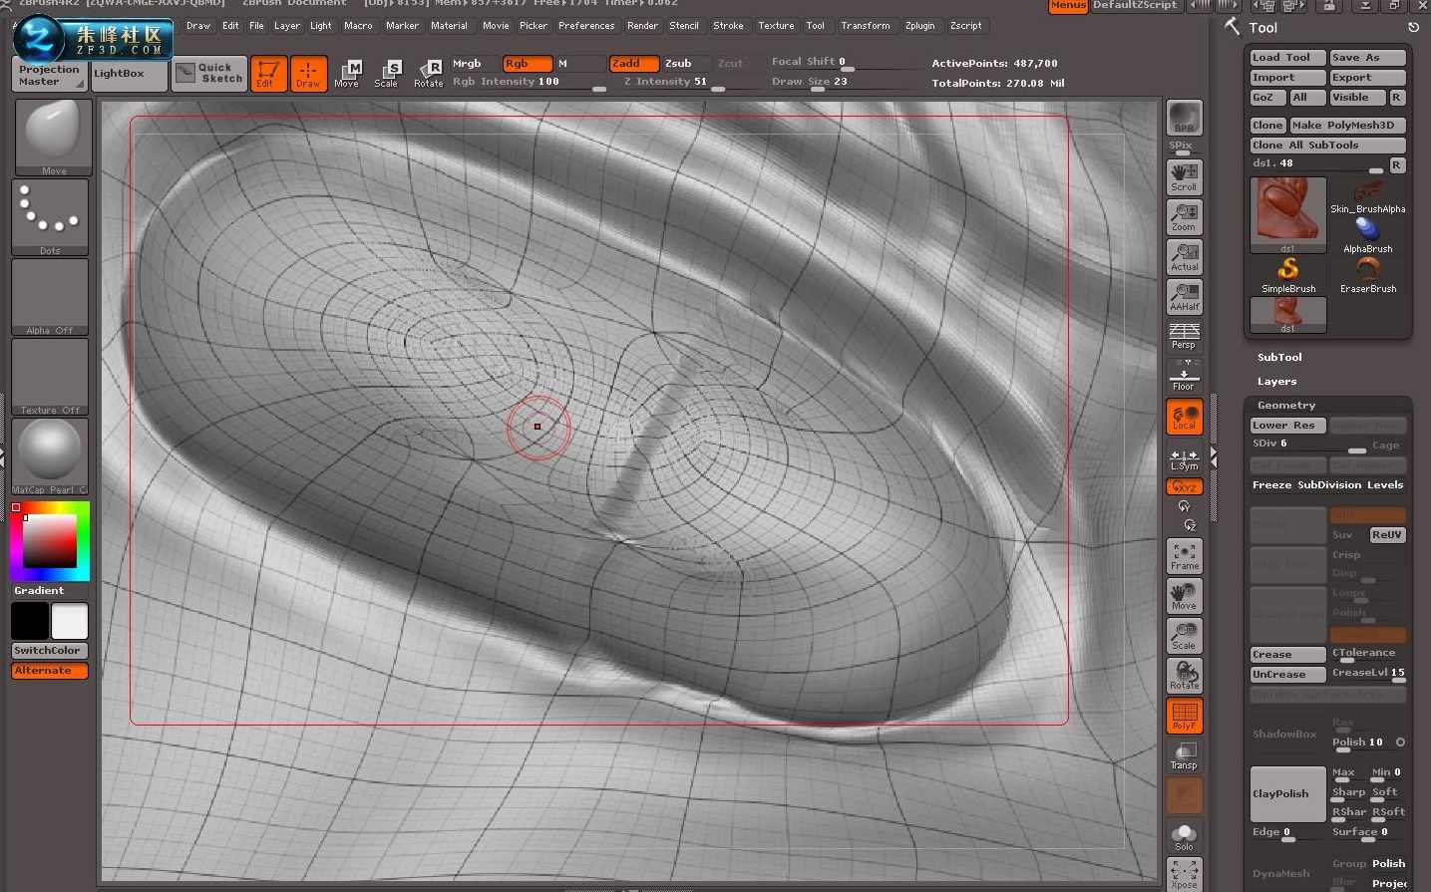Select the SimpleBrush thumbnail in Tool palette
This screenshot has width=1431, height=892.
click(1287, 269)
